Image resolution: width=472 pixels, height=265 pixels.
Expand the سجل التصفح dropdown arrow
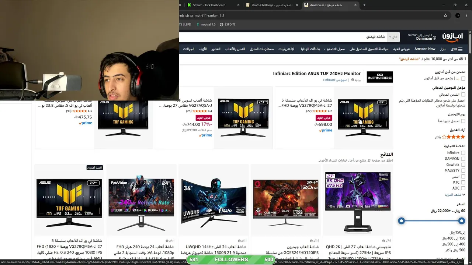click(x=324, y=49)
